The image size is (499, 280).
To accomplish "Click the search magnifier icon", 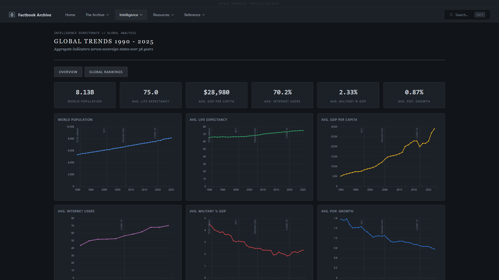I will coord(451,15).
